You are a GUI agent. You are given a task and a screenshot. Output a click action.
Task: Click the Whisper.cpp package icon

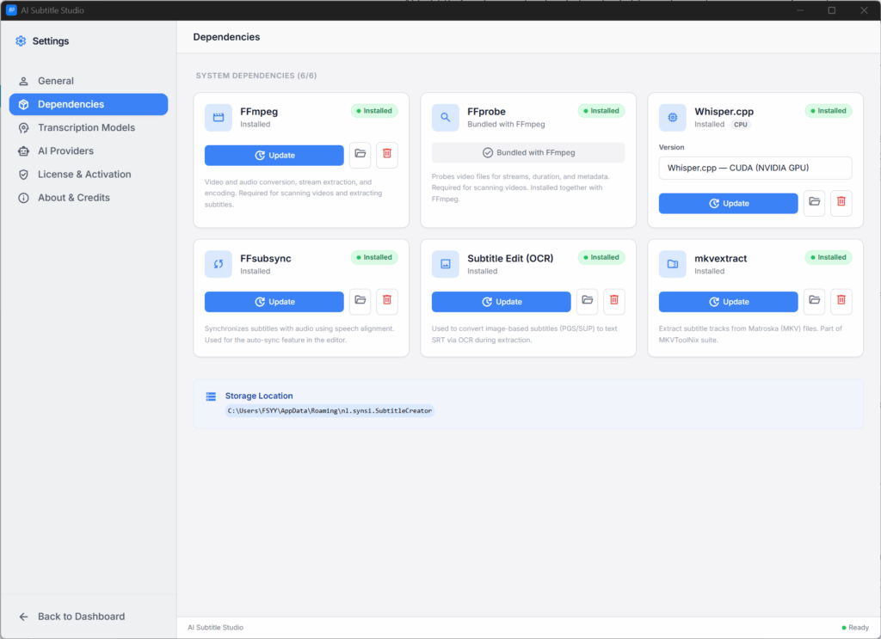[672, 116]
